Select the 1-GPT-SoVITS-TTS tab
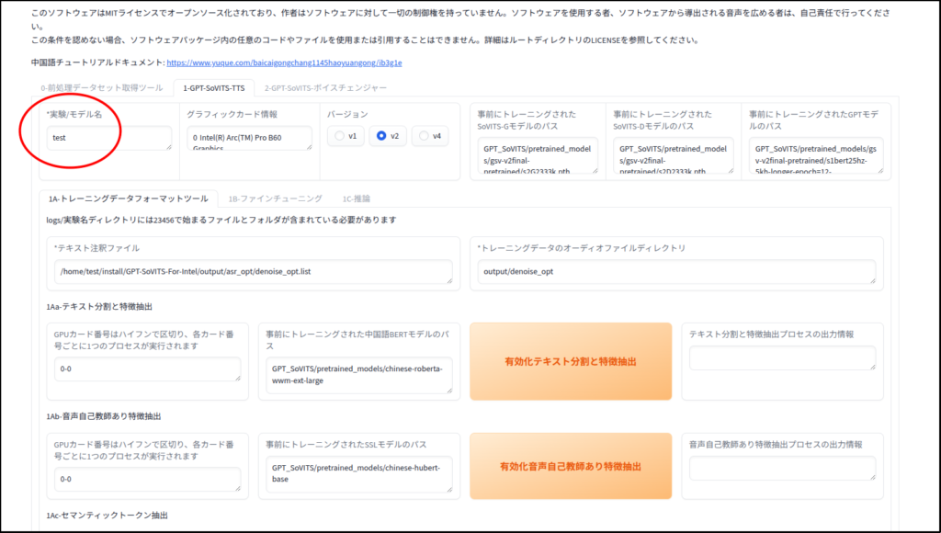941x533 pixels. point(213,88)
